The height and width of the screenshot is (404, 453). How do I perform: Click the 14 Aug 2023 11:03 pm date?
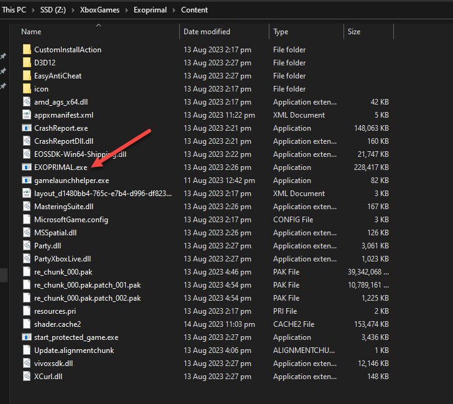coord(219,324)
